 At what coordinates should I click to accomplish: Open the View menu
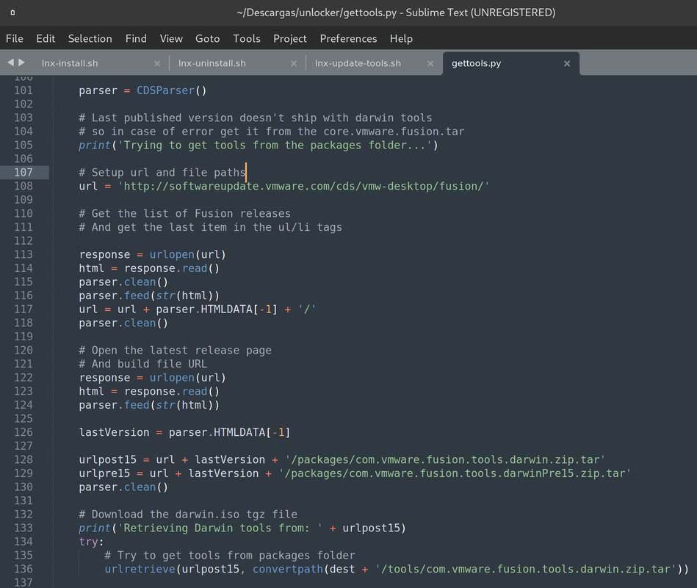(171, 39)
